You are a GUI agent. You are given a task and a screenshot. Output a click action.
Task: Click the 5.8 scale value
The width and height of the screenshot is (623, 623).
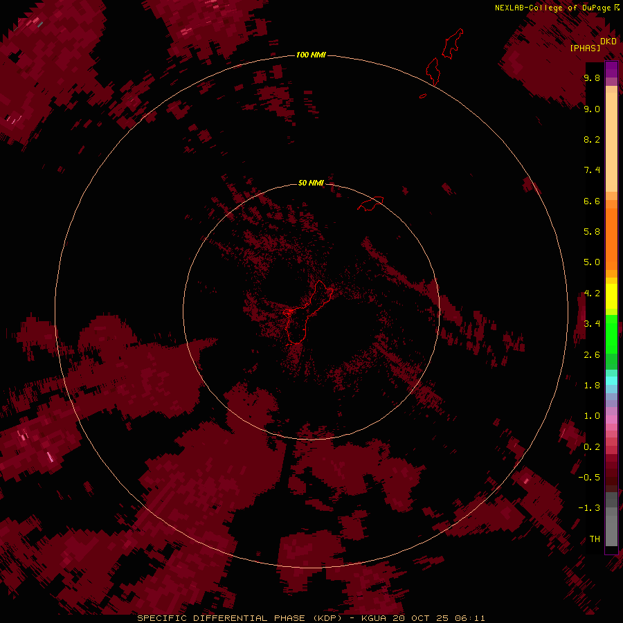[592, 232]
